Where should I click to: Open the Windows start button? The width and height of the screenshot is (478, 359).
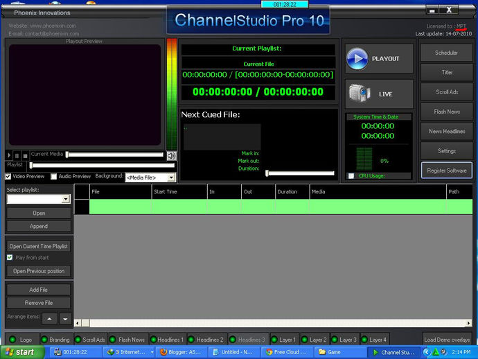pos(22,352)
